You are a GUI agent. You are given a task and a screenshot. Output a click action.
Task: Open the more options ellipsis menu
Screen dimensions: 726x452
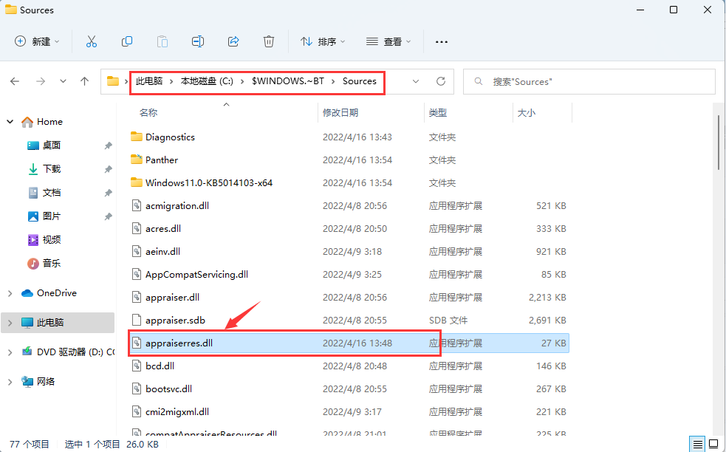point(442,42)
